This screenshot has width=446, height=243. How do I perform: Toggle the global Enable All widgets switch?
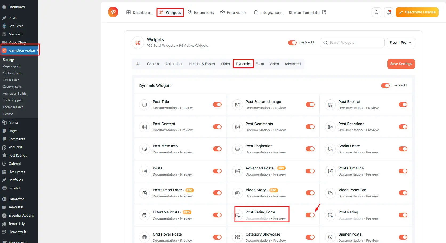click(x=292, y=43)
